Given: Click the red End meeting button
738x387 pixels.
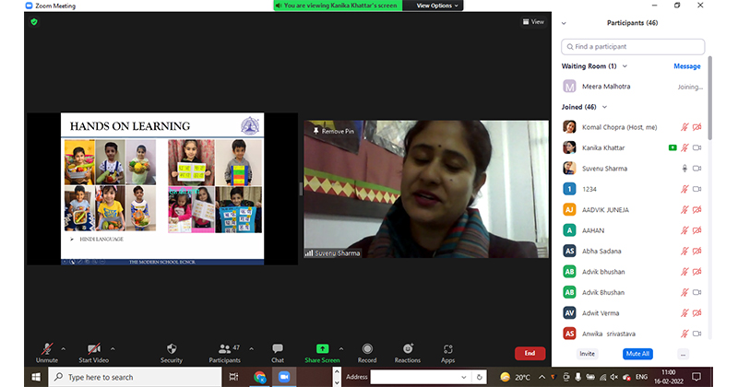Looking at the screenshot, I should tap(530, 353).
